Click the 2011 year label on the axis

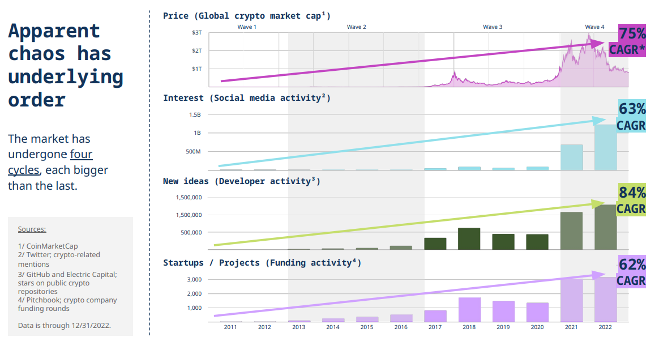tap(230, 327)
